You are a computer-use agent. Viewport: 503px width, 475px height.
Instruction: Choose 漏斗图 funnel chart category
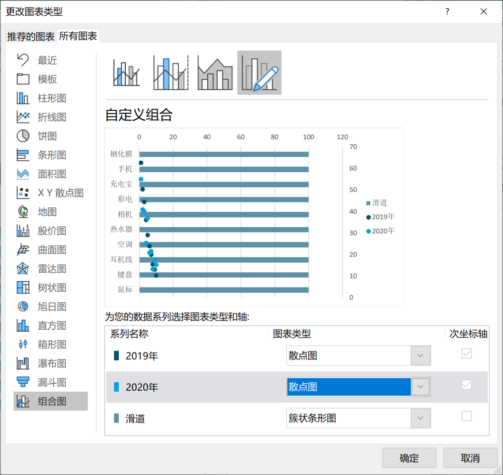coord(52,382)
